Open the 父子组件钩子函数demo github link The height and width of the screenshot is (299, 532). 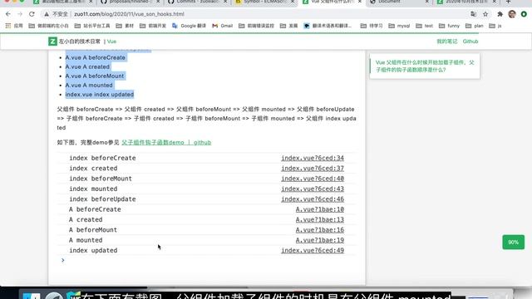pyautogui.click(x=166, y=142)
